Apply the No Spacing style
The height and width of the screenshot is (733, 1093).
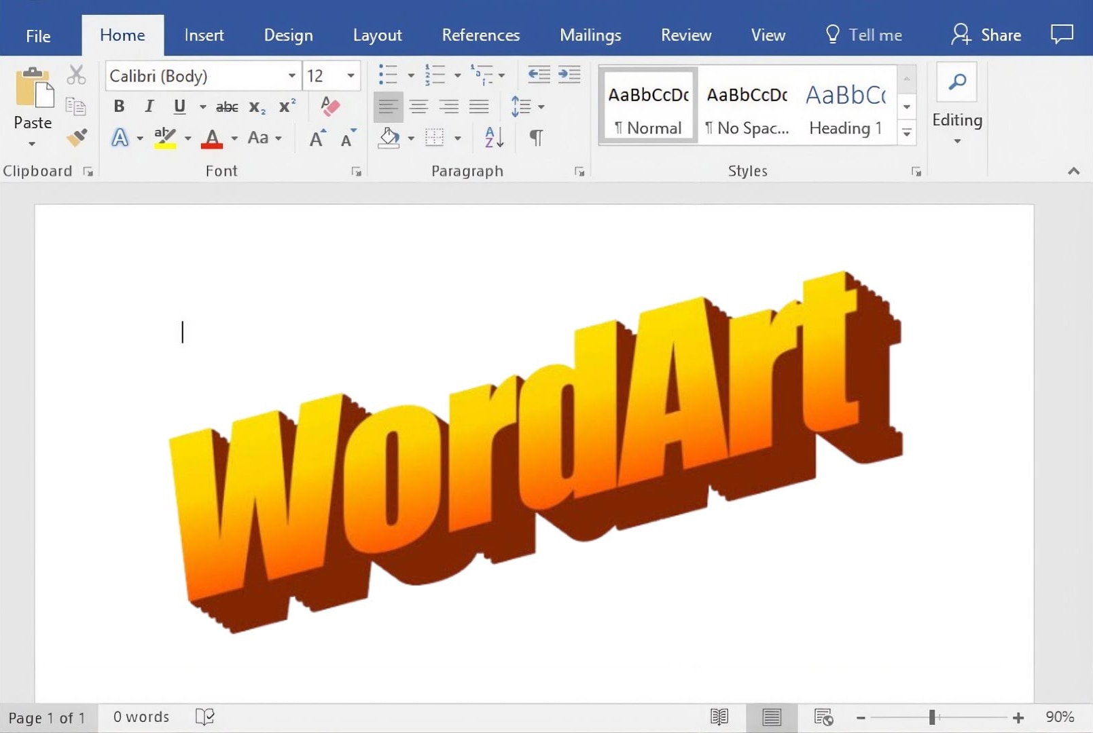[x=747, y=105]
